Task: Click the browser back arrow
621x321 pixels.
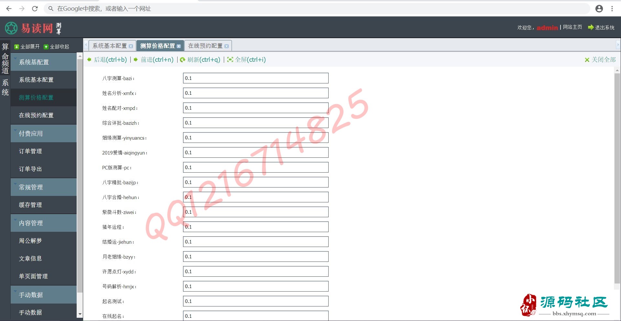Action: coord(9,9)
